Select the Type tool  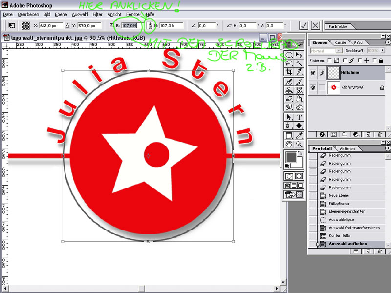coord(299,117)
